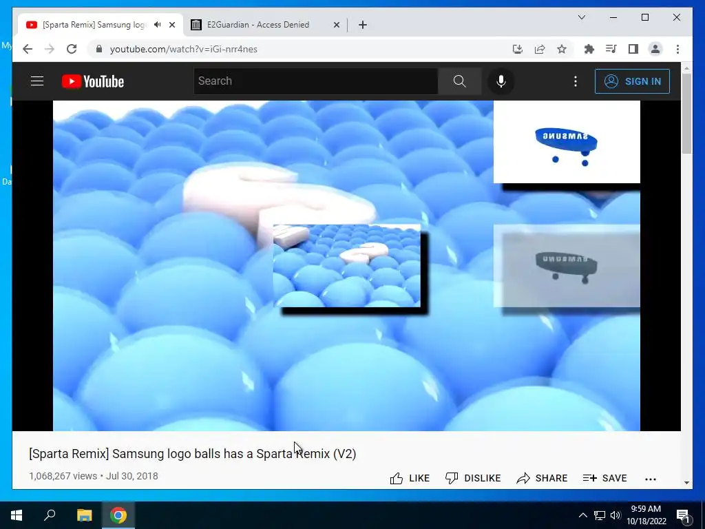
Task: Open the media controls icon in Chrome toolbar
Action: click(x=611, y=49)
